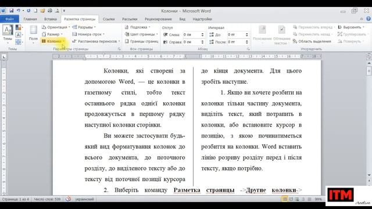Screen dimensions: 372x209
Task: Toggle the ruler button above vertical scrollbar
Action: click(369, 56)
